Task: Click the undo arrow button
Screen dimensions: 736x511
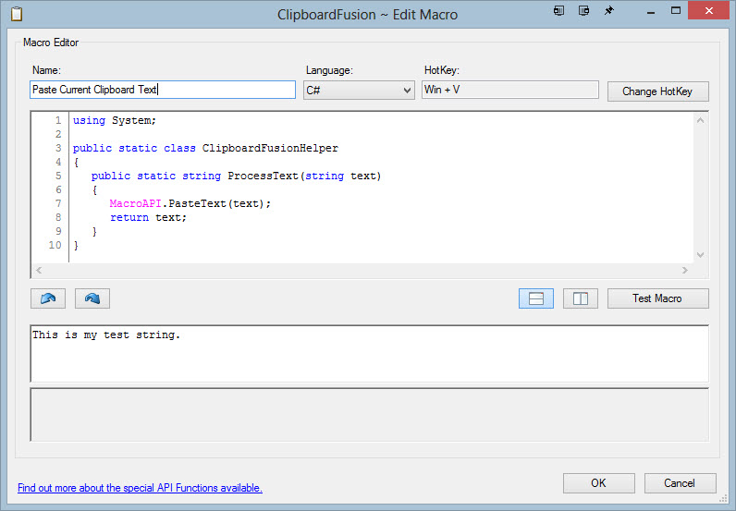Action: tap(47, 298)
